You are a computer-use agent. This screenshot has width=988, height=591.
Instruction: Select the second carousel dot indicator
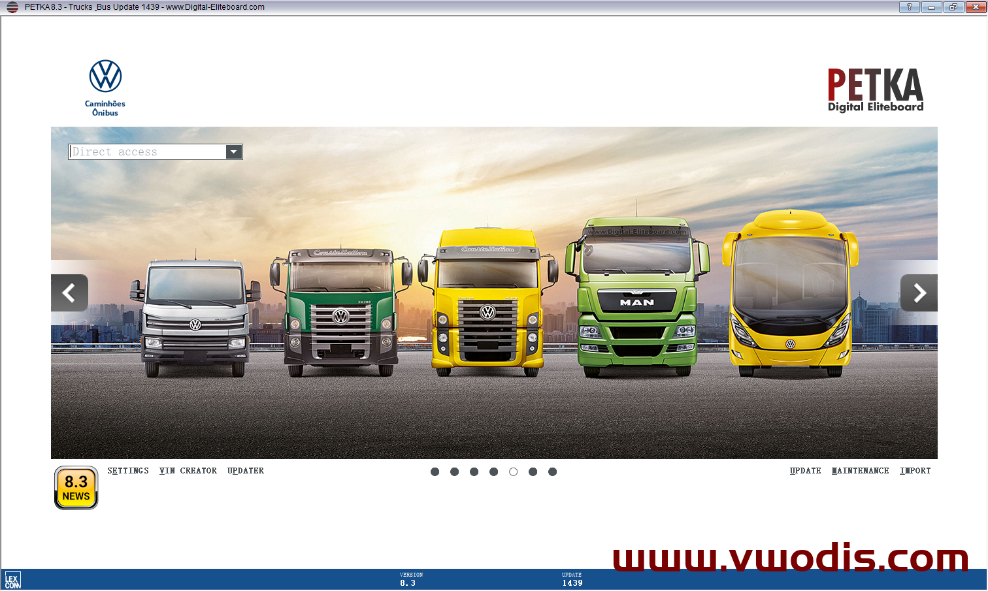tap(454, 471)
